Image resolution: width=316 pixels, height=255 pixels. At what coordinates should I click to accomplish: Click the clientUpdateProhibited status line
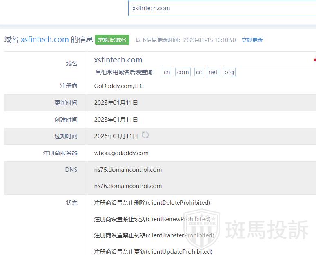[153, 252]
